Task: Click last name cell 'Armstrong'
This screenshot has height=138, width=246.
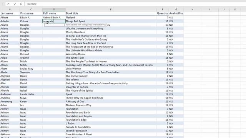Action: pyautogui.click(x=10, y=102)
